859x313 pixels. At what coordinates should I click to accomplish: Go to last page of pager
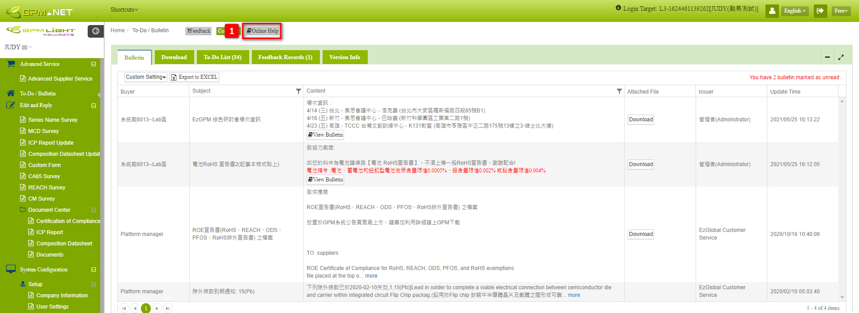tap(167, 308)
